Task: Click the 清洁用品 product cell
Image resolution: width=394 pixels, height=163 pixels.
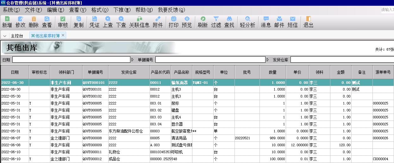Action: [182, 138]
